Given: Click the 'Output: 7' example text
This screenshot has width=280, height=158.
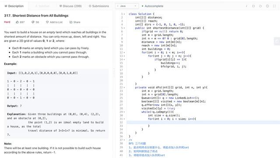Looking at the screenshot, I should (x=14, y=106).
